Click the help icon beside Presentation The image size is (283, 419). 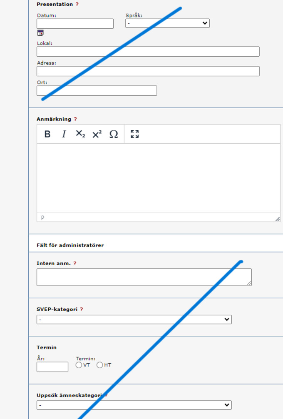pyautogui.click(x=77, y=4)
